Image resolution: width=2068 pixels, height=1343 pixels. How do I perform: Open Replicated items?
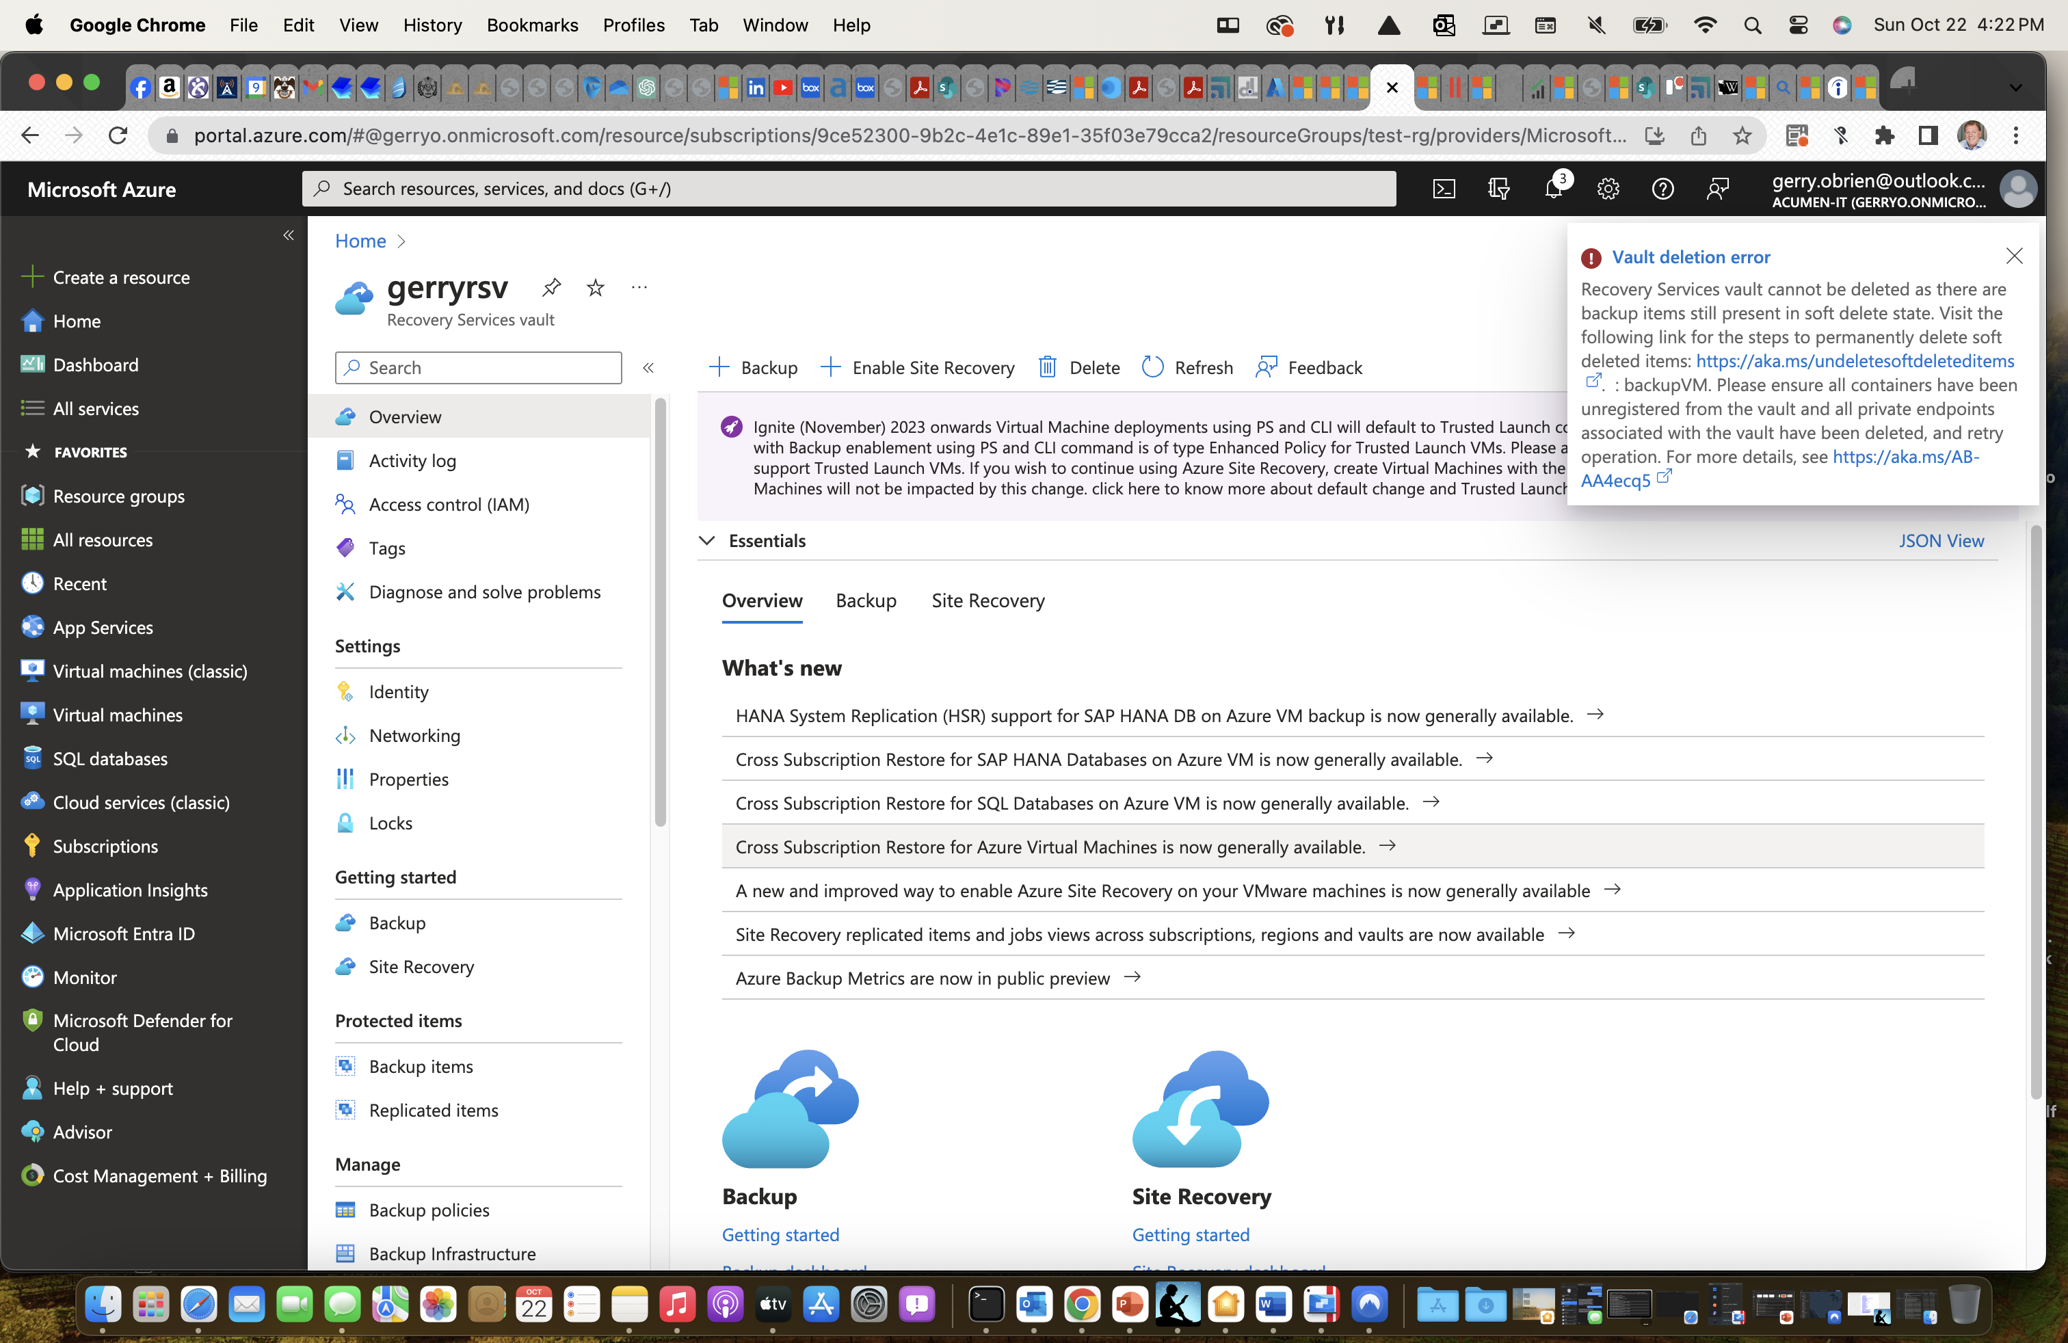(x=434, y=1111)
